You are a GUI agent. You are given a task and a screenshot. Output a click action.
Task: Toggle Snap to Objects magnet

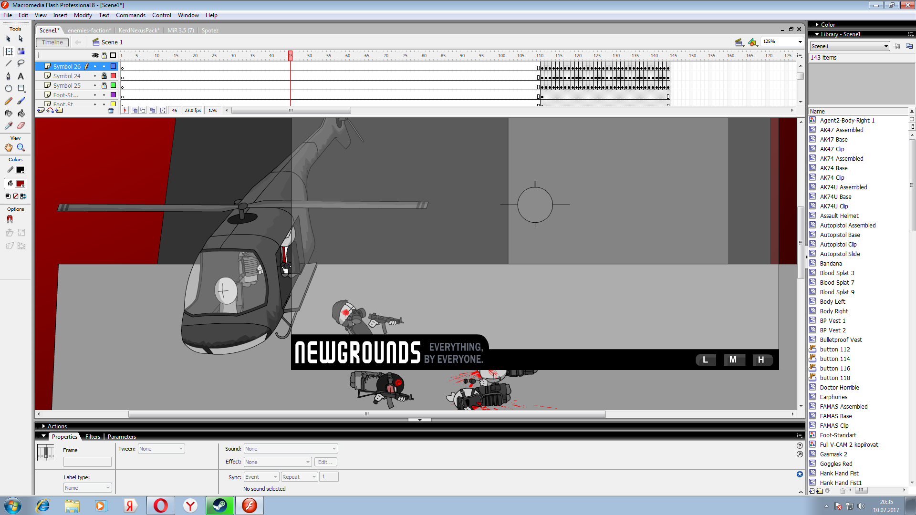pos(10,219)
